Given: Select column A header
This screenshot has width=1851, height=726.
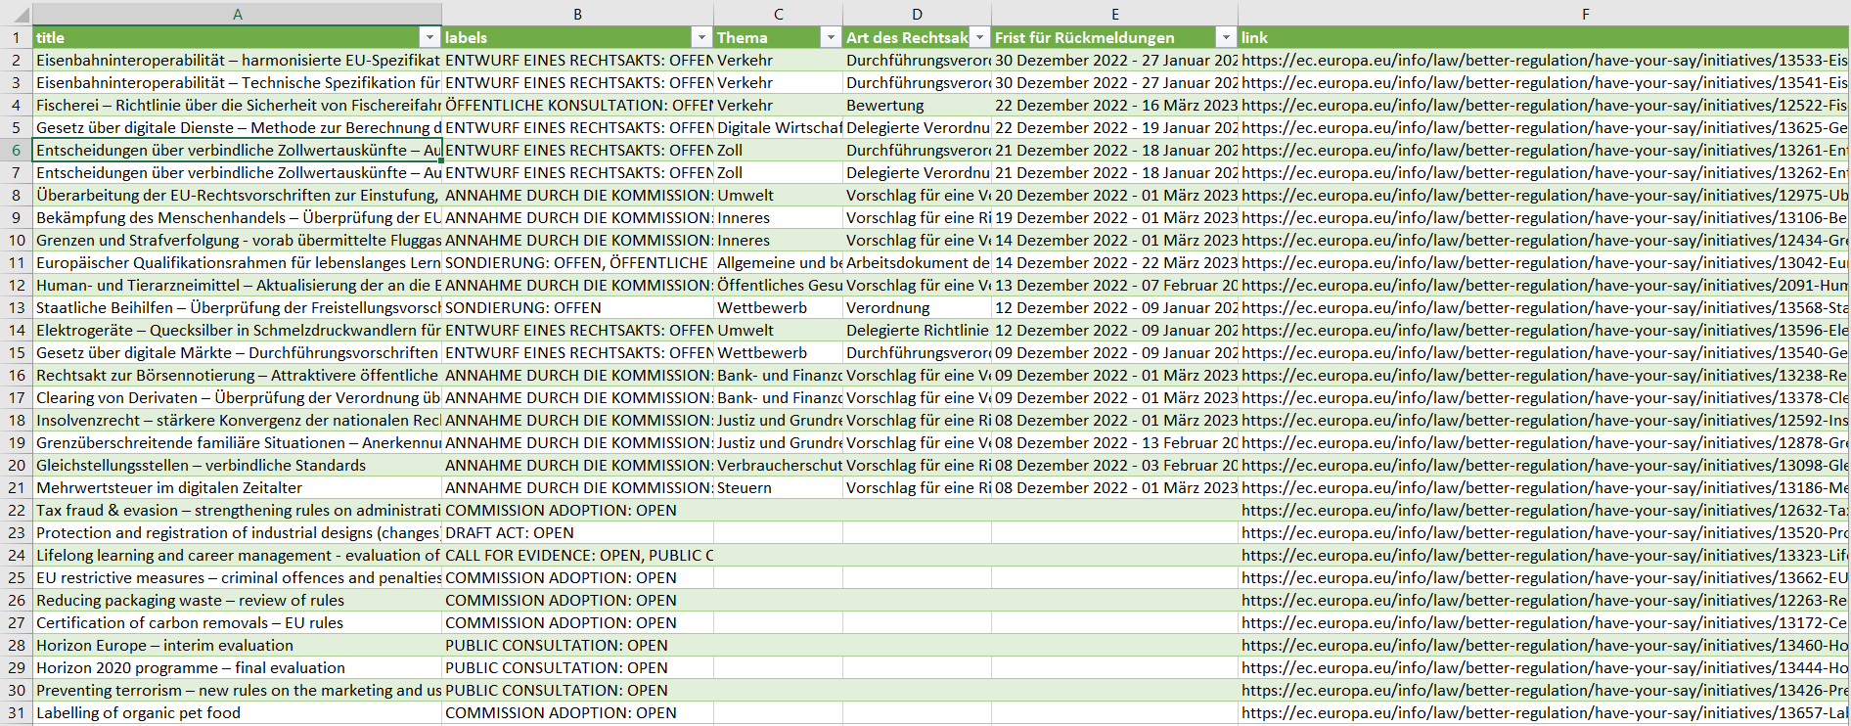Looking at the screenshot, I should point(237,14).
